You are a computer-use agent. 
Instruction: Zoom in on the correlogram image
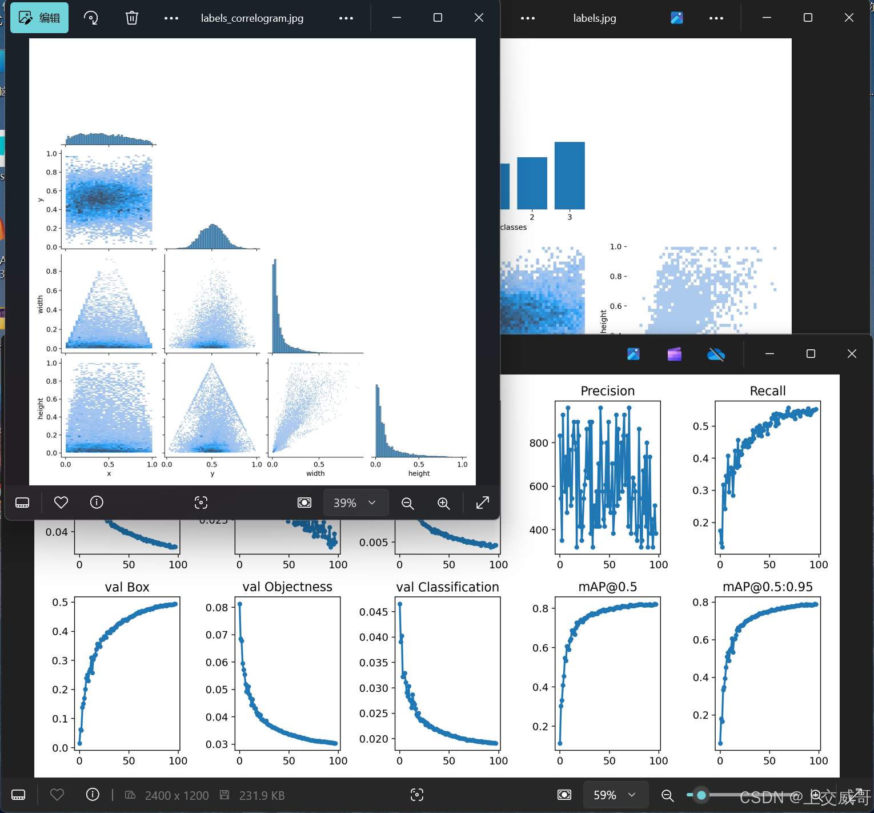[444, 503]
